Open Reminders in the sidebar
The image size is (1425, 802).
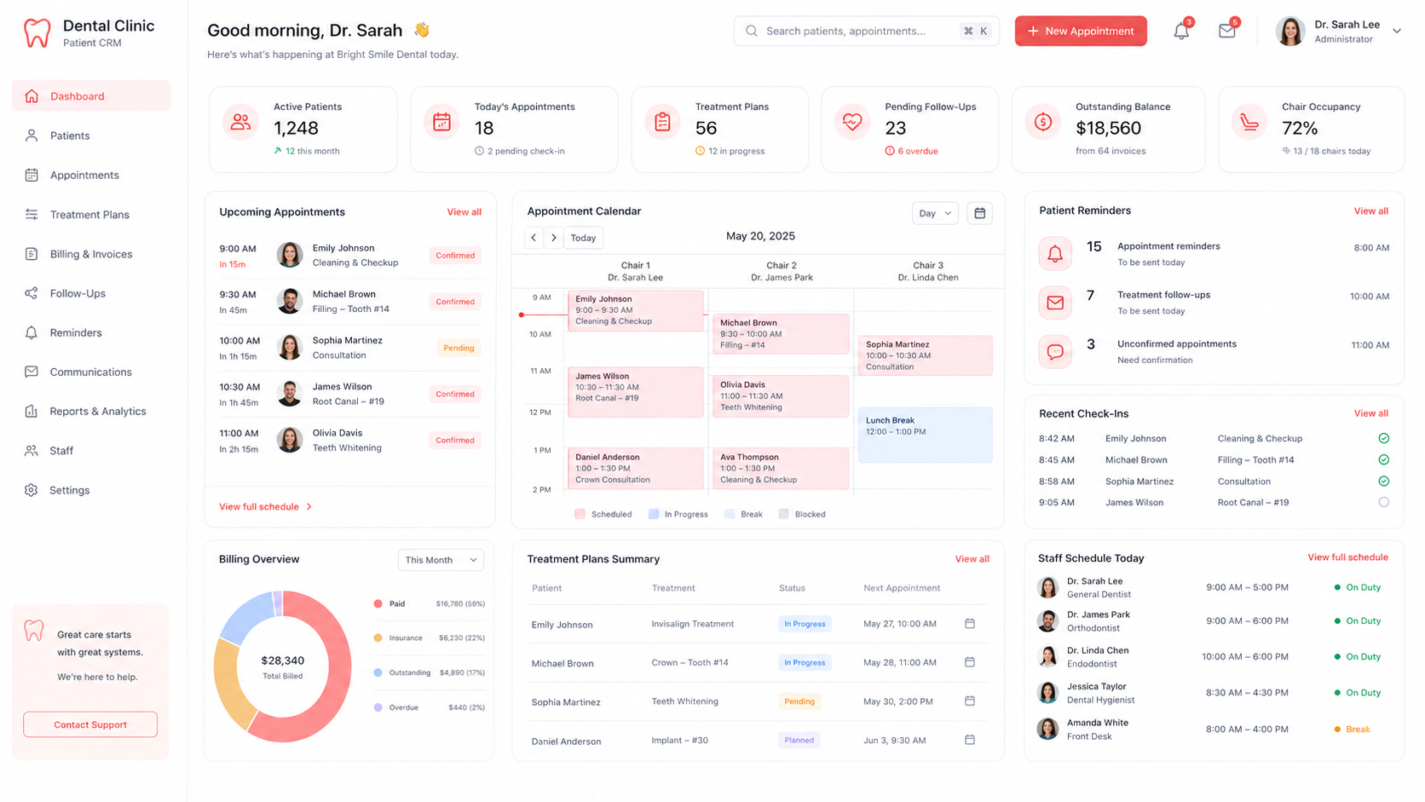[91, 332]
